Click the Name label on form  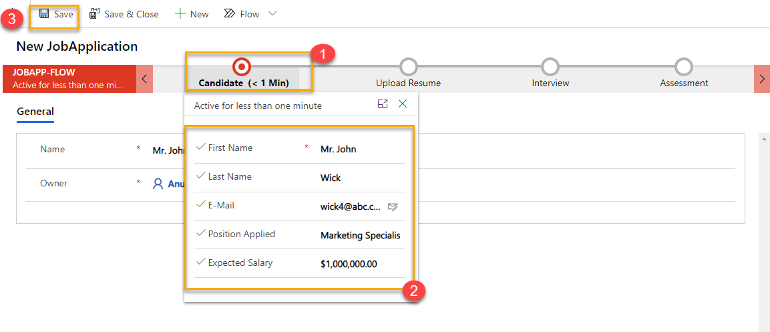[x=53, y=149]
